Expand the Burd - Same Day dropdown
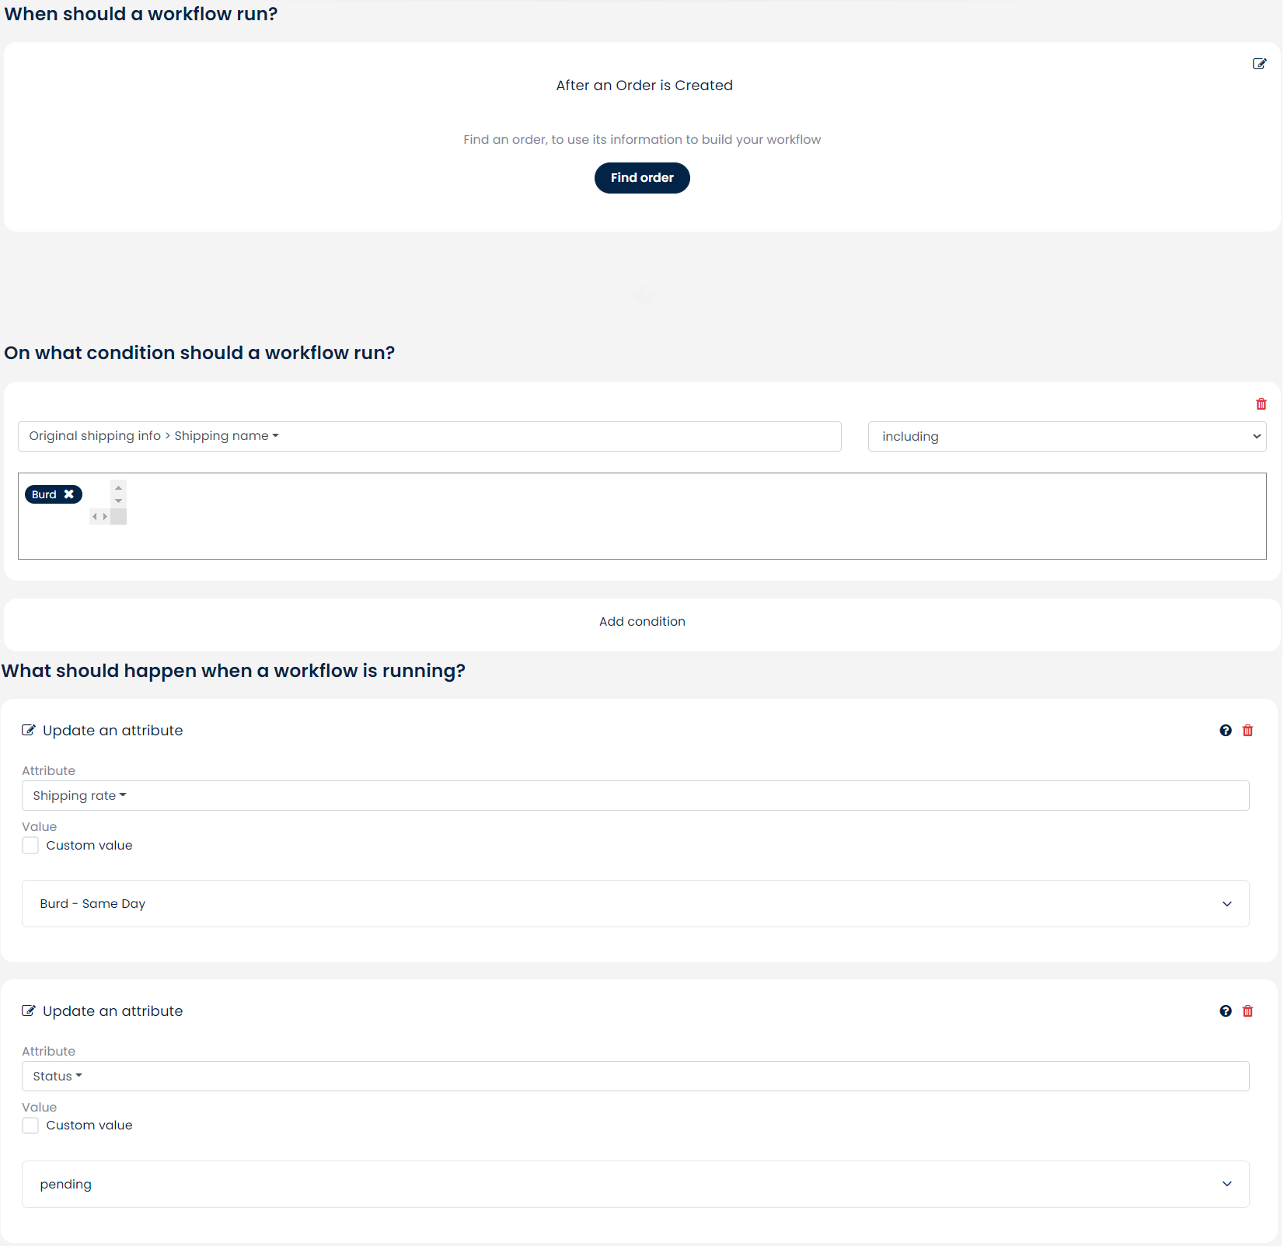The image size is (1284, 1246). pos(635,904)
